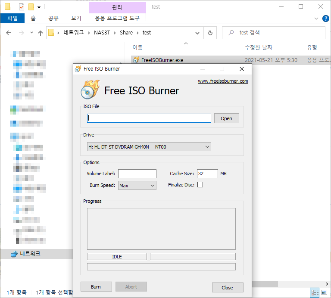Close Free ISO Burner with the X icon
Viewport: 331px width, 298px height.
pos(242,69)
